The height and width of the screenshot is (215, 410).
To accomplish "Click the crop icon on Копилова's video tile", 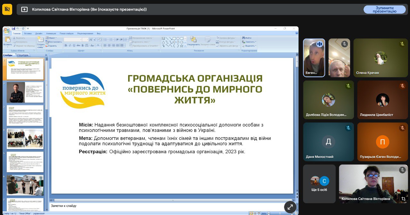I will click(x=403, y=199).
